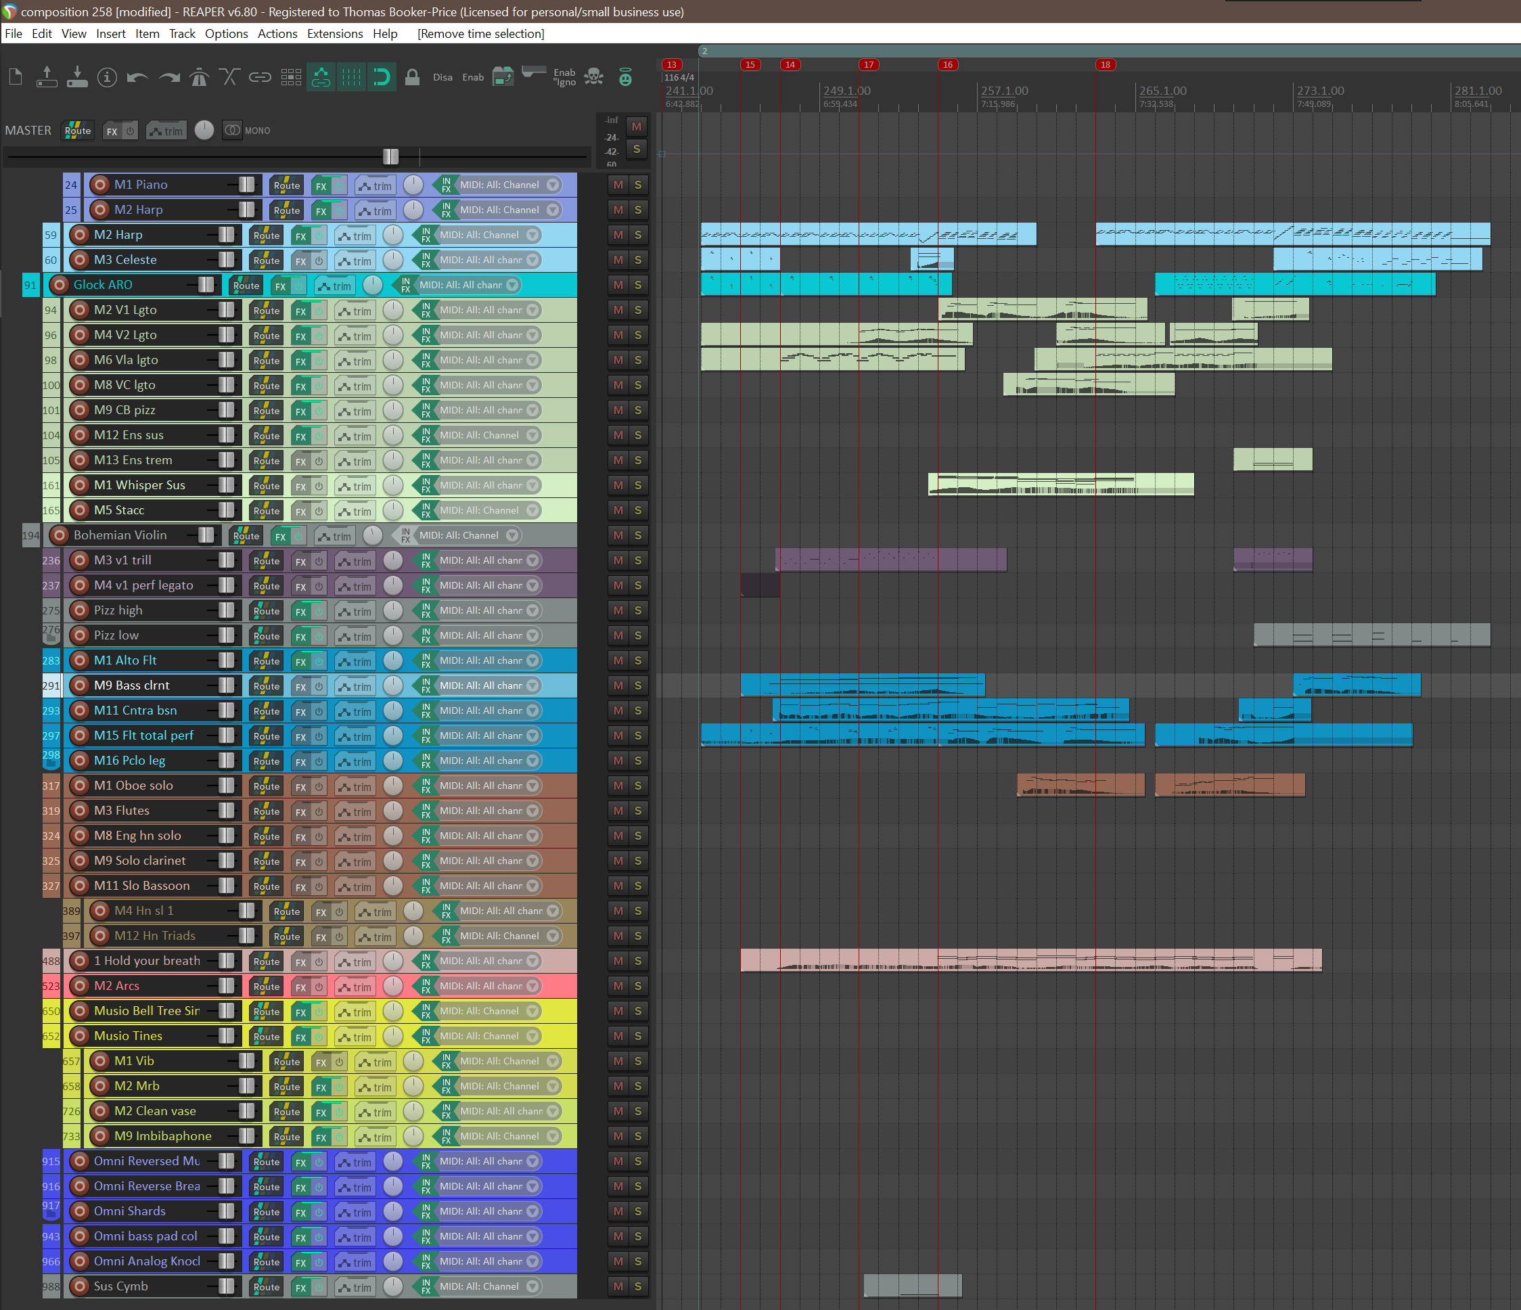The image size is (1521, 1310).
Task: Click the Undo arrow in toolbar
Action: coord(137,77)
